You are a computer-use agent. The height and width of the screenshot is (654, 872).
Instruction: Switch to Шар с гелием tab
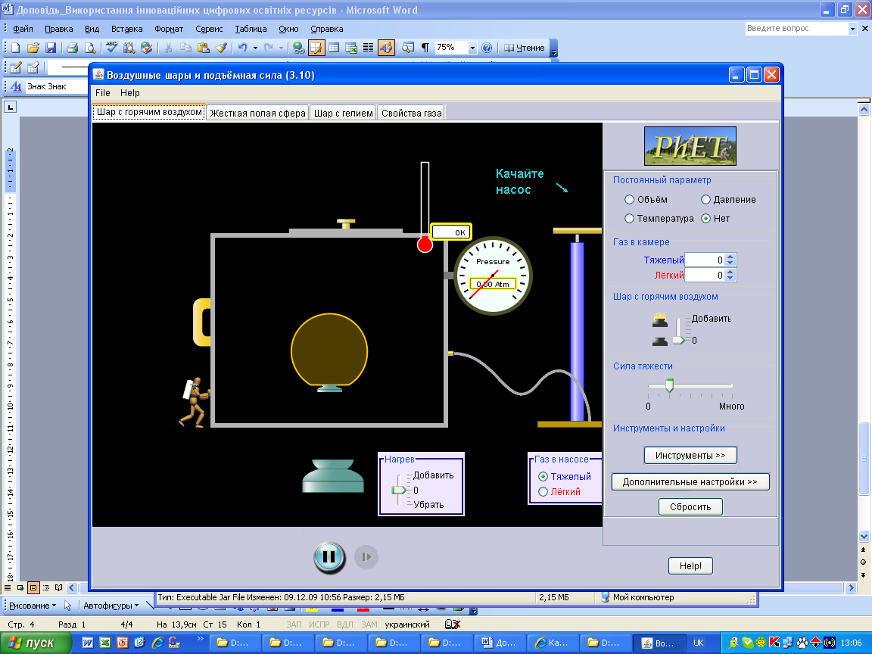(343, 113)
